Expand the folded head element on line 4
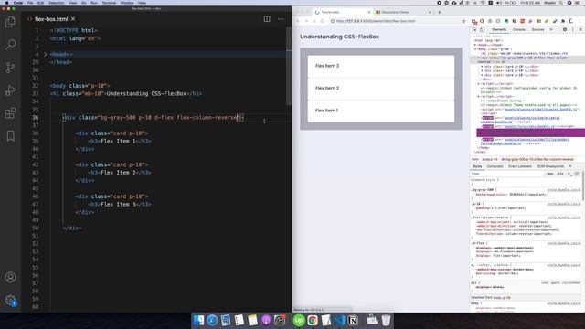The height and width of the screenshot is (329, 585). (x=46, y=54)
